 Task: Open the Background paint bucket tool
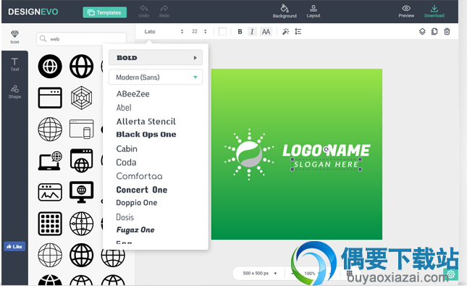(285, 12)
